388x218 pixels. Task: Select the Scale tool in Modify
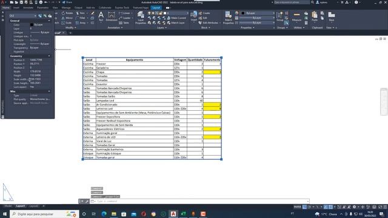pyautogui.click(x=67, y=23)
